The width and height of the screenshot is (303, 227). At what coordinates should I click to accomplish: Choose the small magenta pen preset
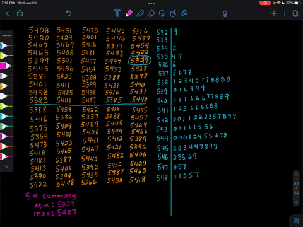coord(6,136)
